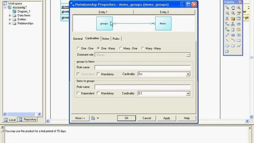Close the Palette toolbox
This screenshot has height=143, width=254.
point(240,2)
